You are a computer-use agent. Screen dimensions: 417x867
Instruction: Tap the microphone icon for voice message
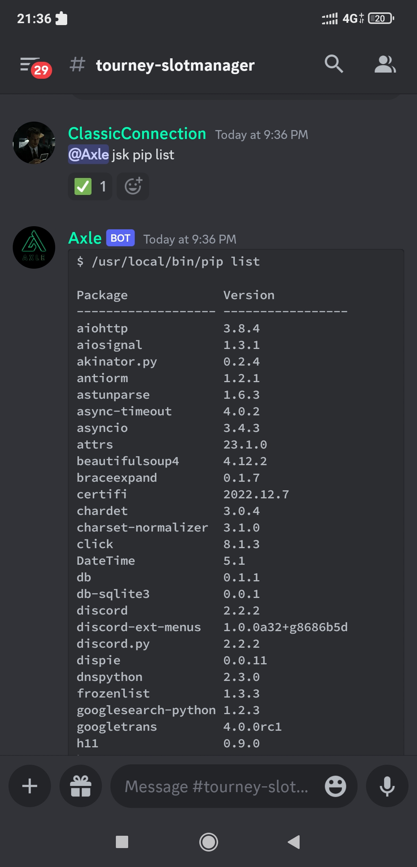pos(387,786)
